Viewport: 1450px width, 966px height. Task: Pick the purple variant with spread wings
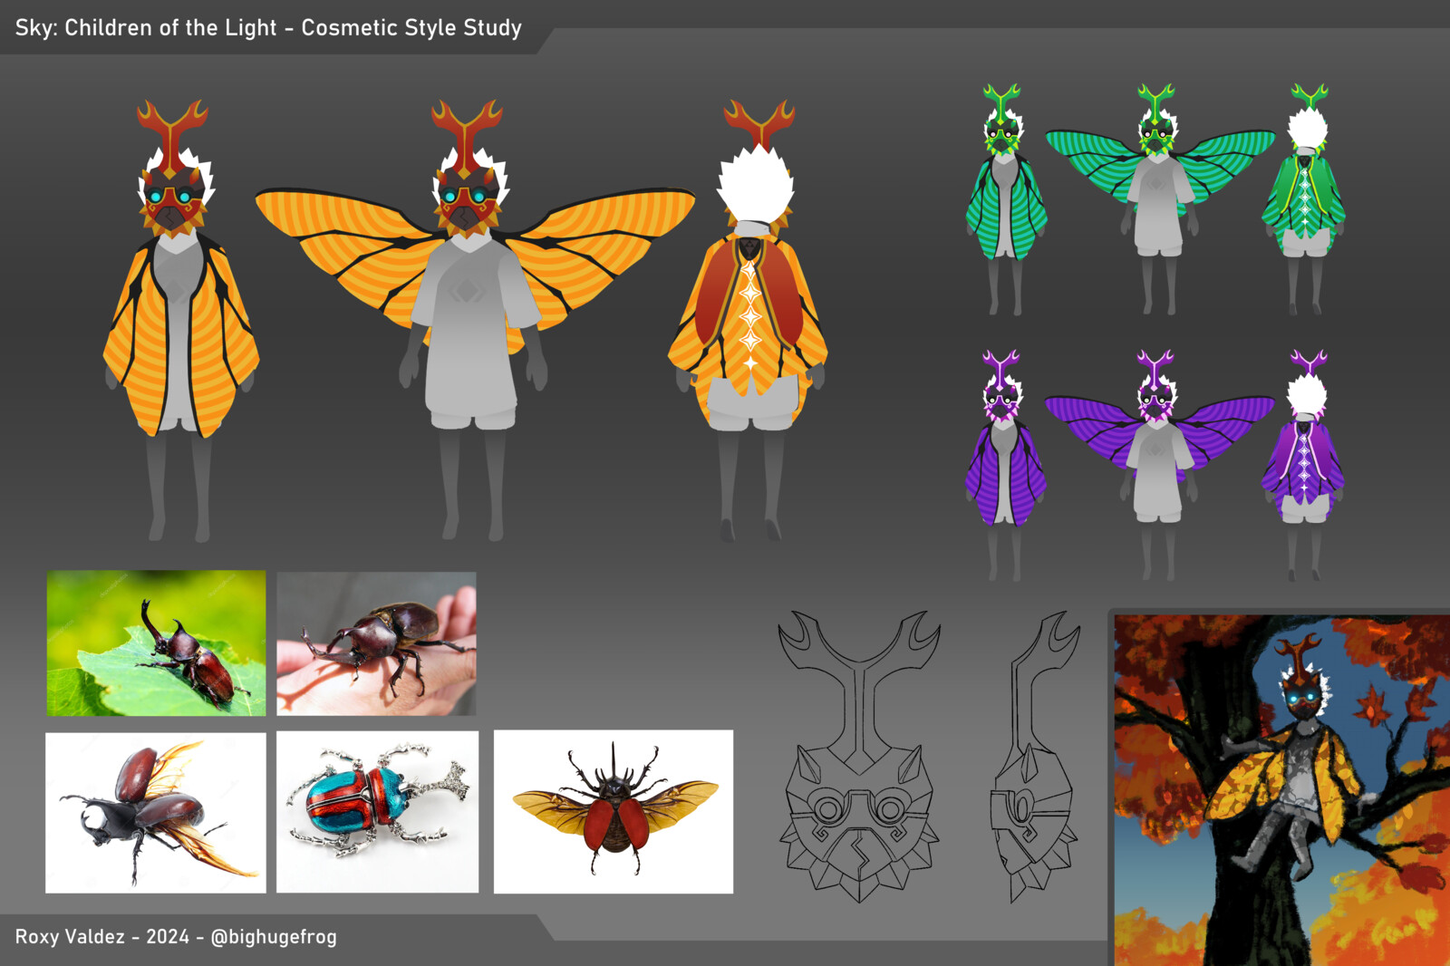[1159, 465]
